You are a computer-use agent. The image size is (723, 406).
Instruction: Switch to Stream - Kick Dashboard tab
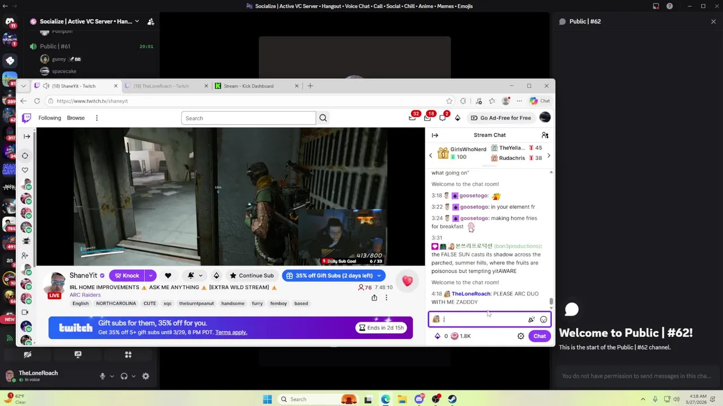click(257, 86)
